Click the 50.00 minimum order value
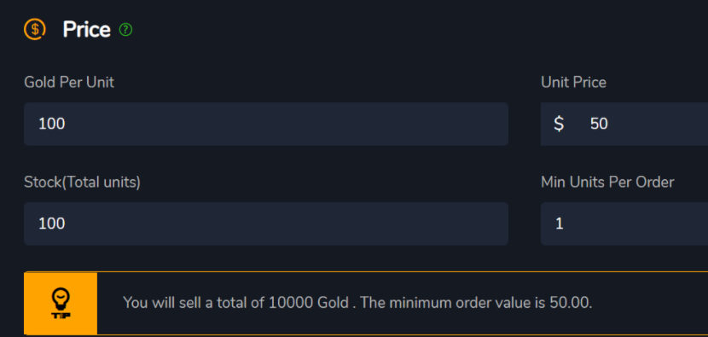The image size is (708, 337). point(571,303)
